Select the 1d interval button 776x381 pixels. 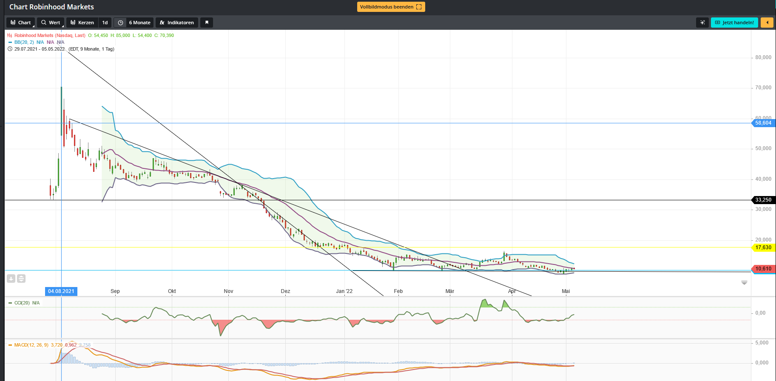(105, 23)
